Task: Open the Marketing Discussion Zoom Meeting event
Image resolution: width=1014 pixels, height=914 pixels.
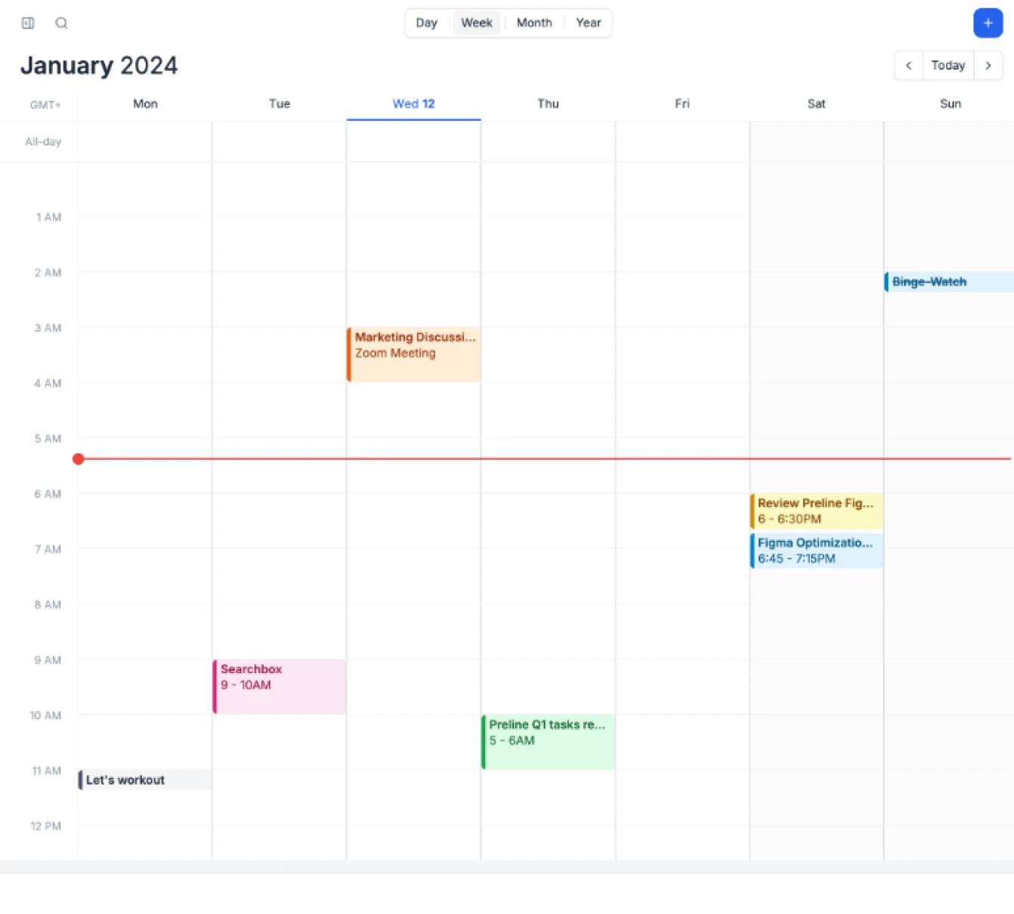Action: pyautogui.click(x=413, y=354)
